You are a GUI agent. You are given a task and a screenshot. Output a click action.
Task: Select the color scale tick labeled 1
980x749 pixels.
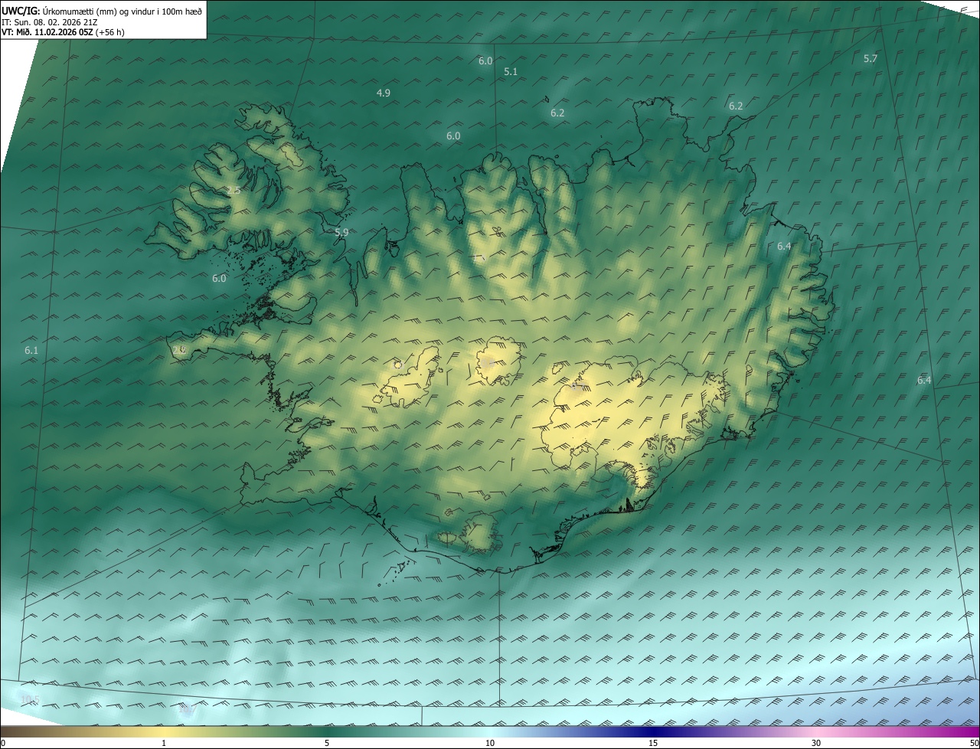[164, 744]
